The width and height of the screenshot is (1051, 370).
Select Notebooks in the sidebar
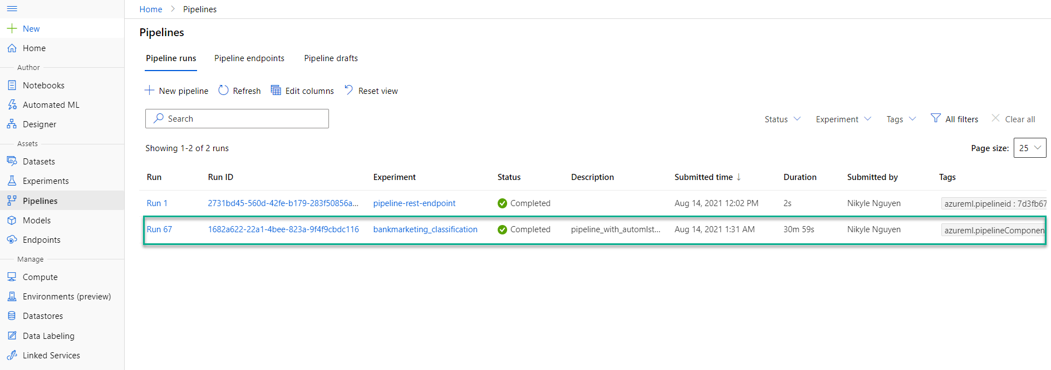43,85
